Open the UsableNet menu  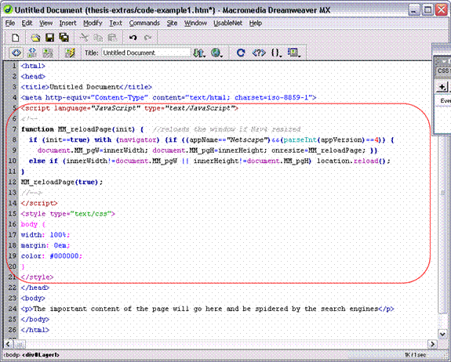[x=227, y=23]
